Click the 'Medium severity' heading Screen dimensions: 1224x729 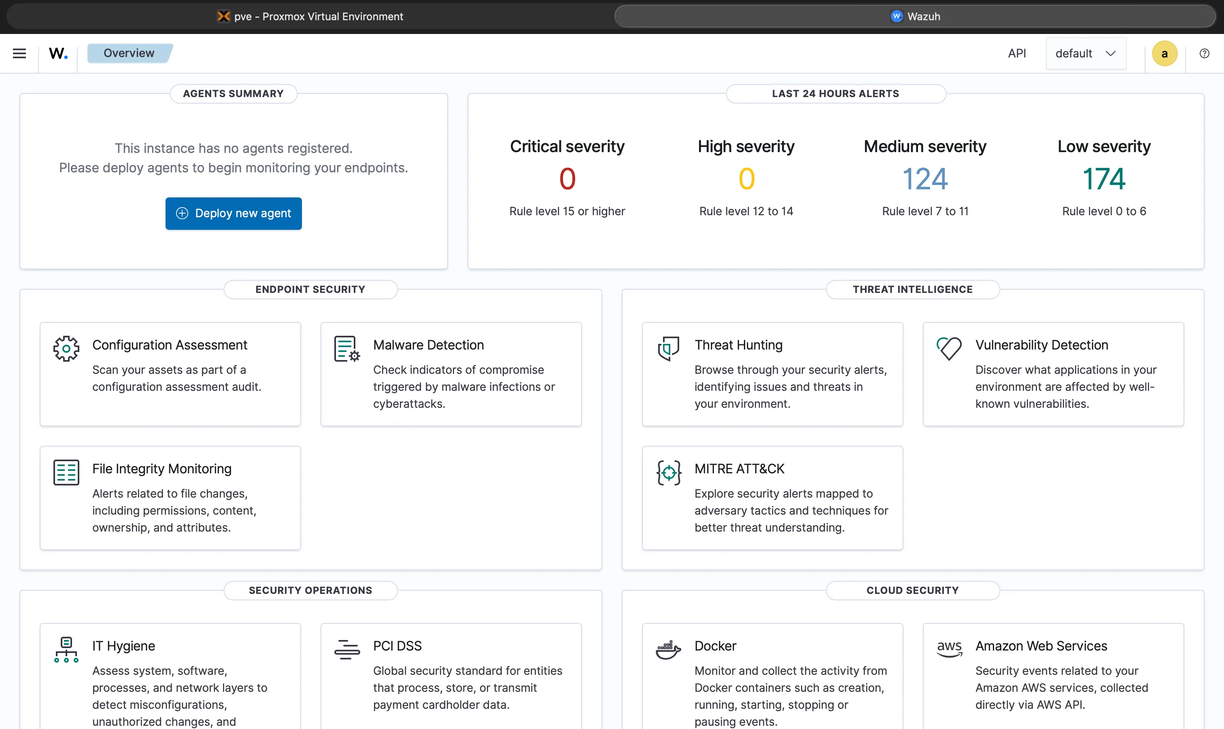click(x=925, y=146)
